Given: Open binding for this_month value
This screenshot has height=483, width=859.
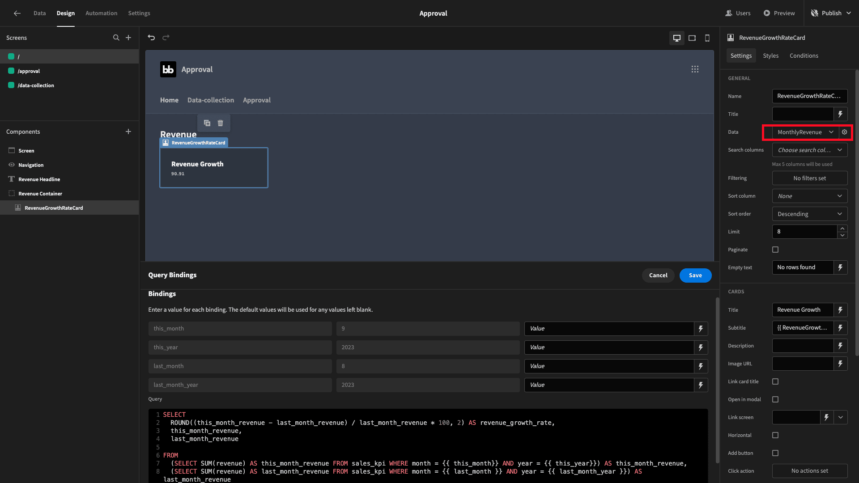Looking at the screenshot, I should click(701, 329).
